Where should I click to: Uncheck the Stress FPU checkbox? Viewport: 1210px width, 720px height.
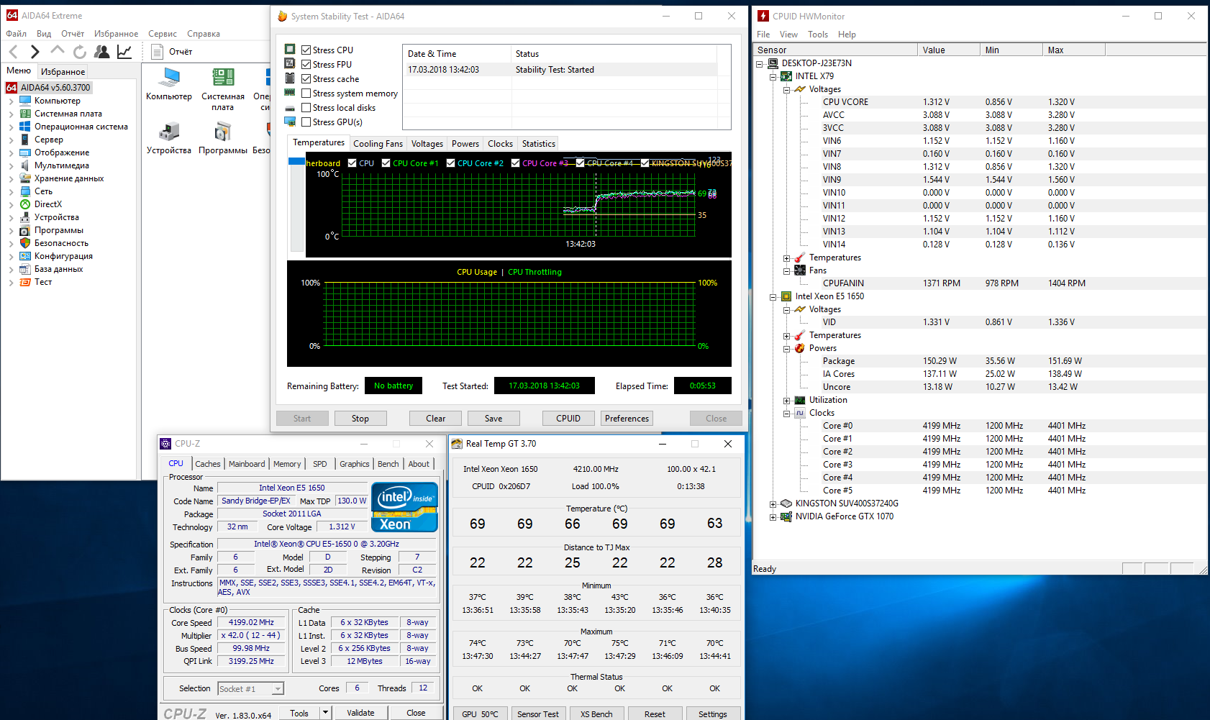[x=306, y=65]
